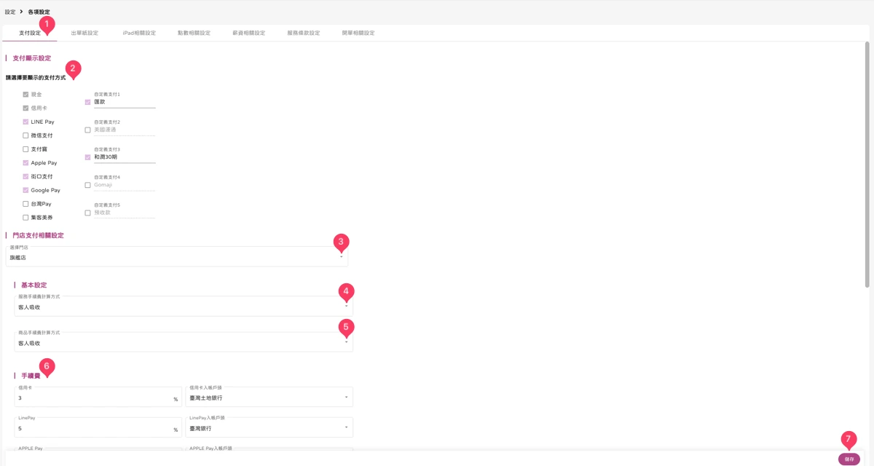
Task: Tick the 台灣Pay checkbox
Action: 25,204
